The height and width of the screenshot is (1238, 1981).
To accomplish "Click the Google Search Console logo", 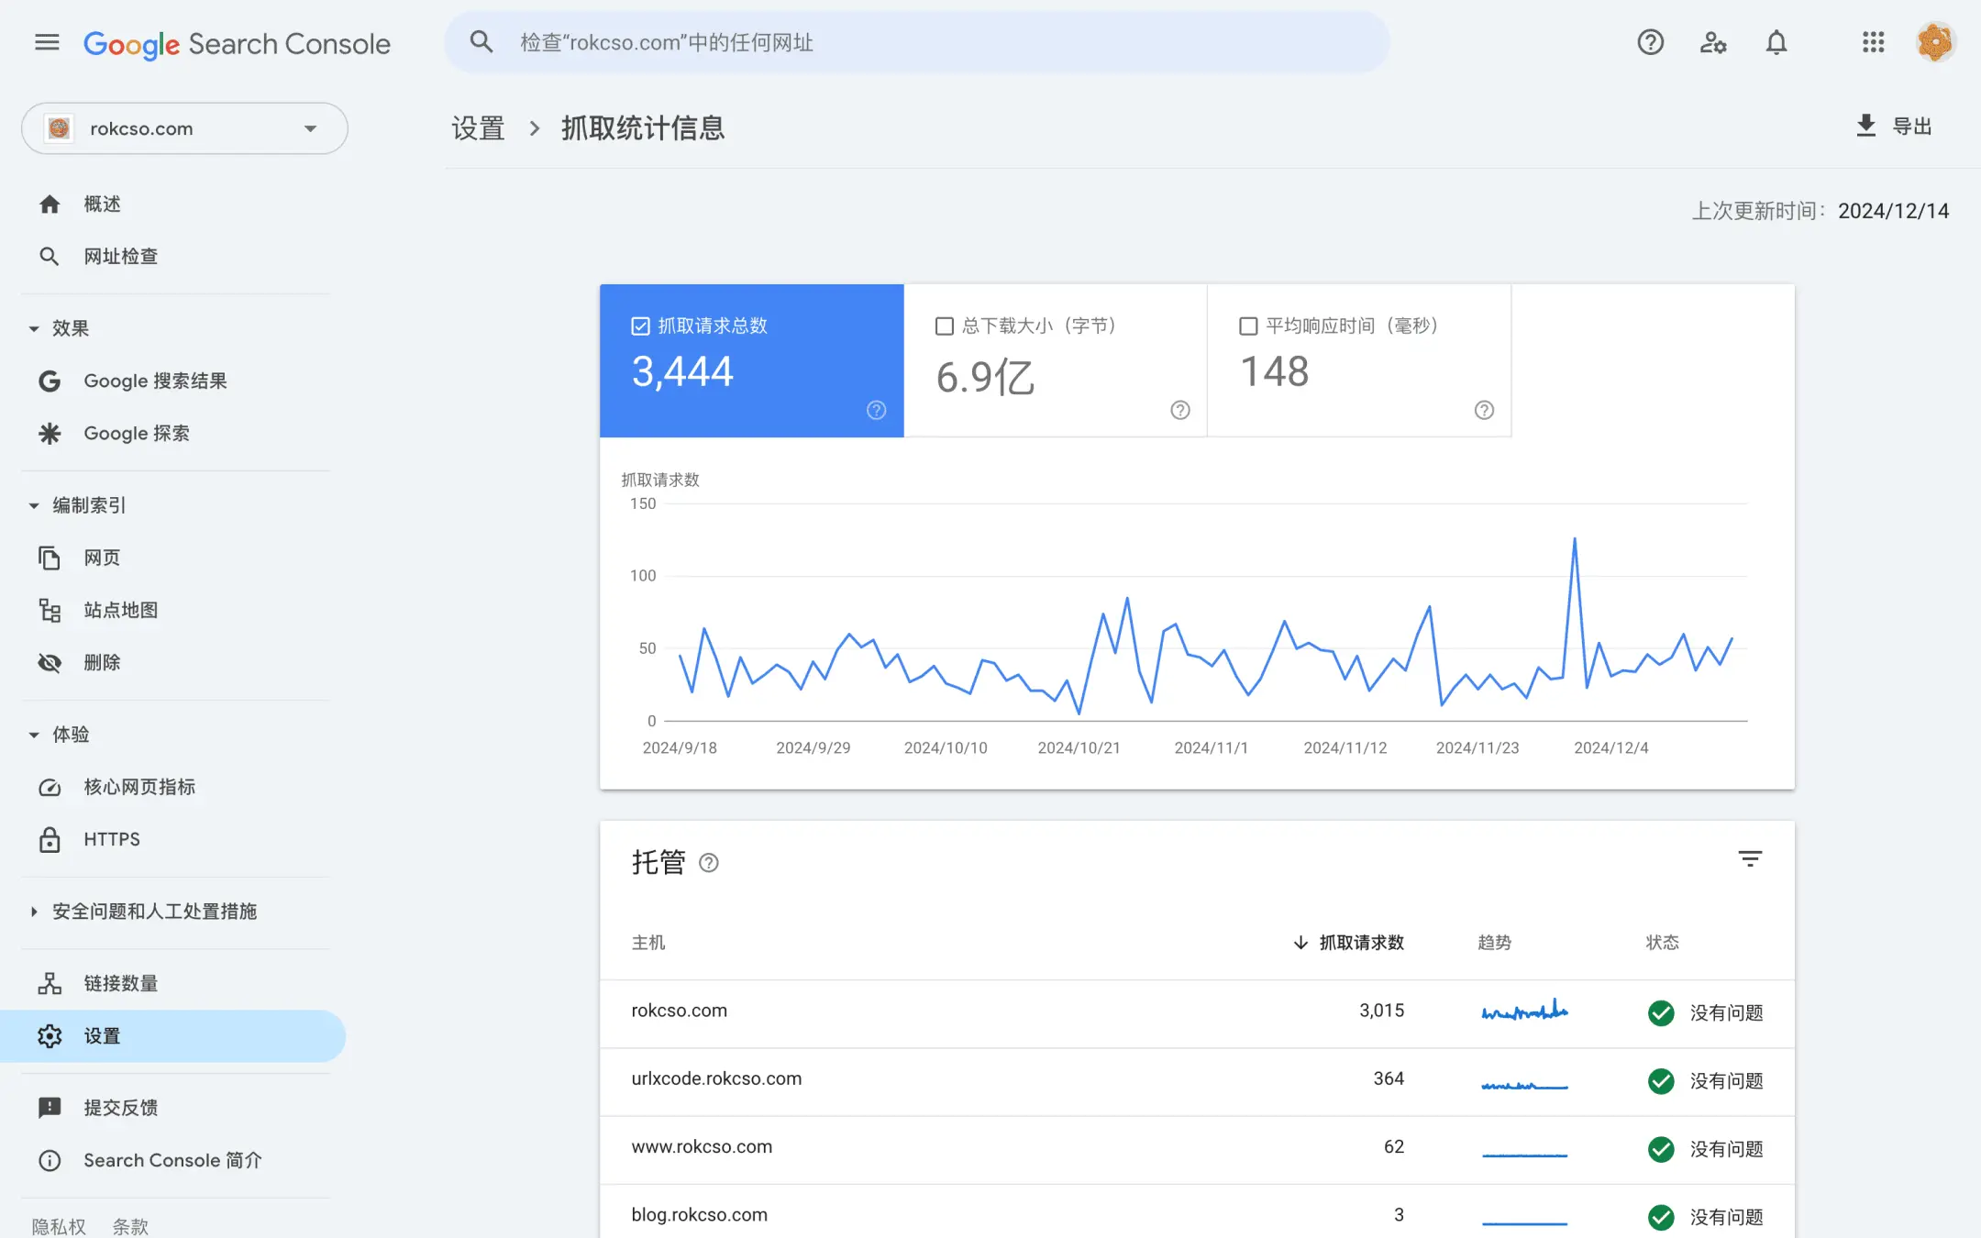I will click(x=237, y=43).
